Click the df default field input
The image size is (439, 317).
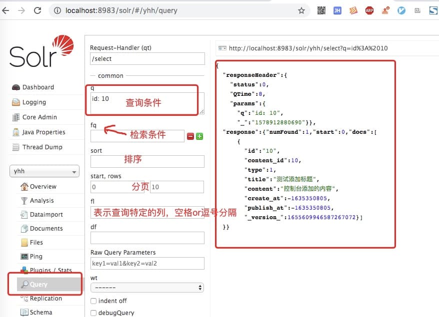click(147, 238)
